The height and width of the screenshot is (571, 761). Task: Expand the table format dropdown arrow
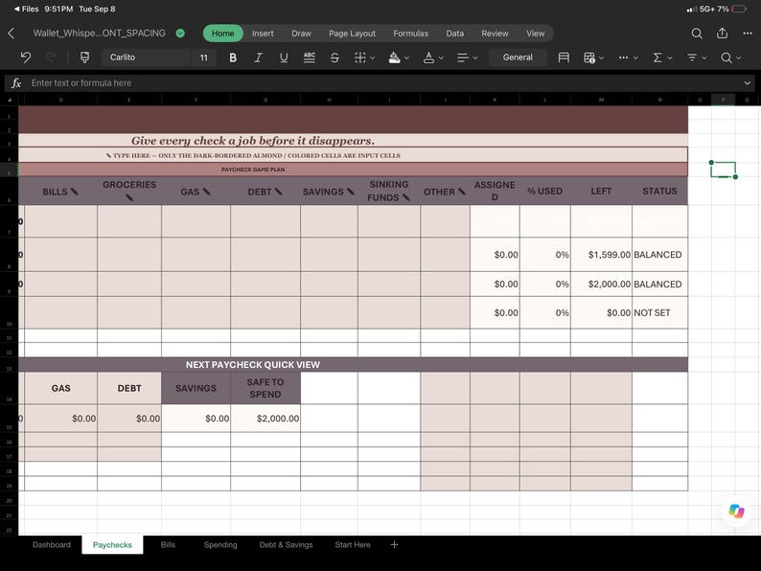[601, 57]
